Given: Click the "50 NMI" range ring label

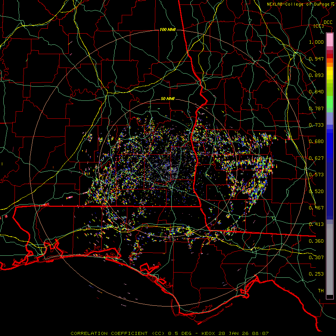Looking at the screenshot, I should [x=168, y=99].
